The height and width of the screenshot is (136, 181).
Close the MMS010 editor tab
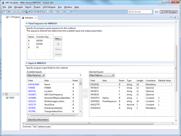coord(35,18)
